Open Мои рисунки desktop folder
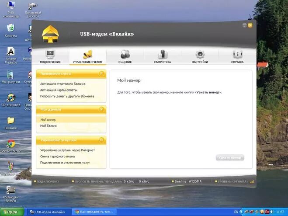This screenshot has height=216, width=288. click(10, 77)
